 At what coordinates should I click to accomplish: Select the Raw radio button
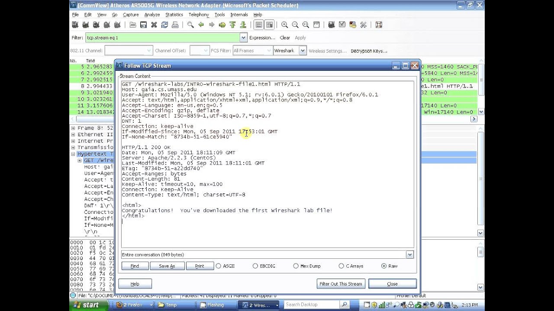pos(384,266)
